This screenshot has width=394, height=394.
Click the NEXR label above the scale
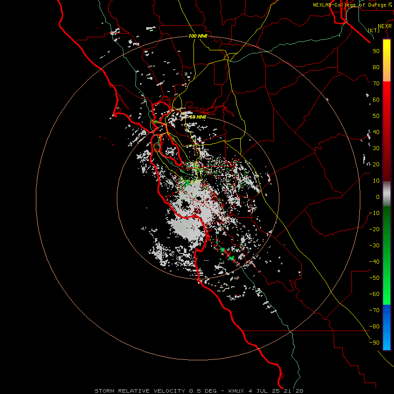(x=385, y=26)
